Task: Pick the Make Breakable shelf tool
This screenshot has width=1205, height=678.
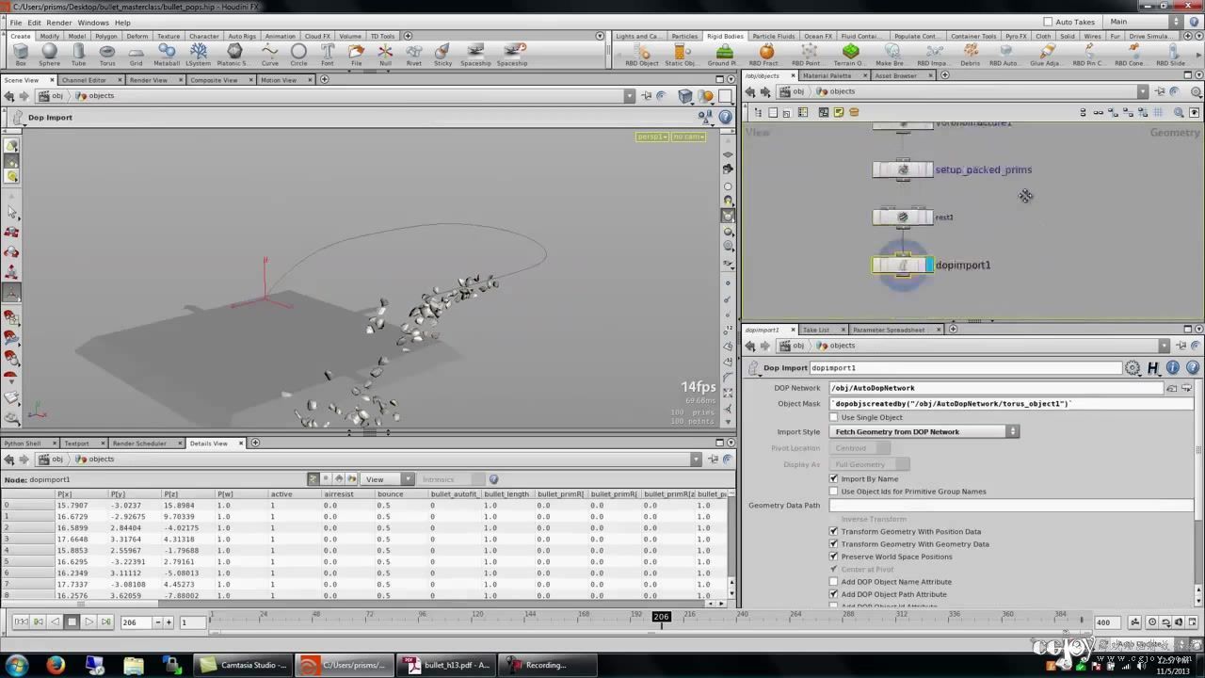Action: 890,55
